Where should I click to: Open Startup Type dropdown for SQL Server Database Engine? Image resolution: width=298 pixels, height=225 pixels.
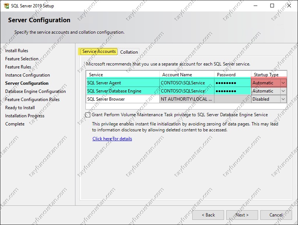pyautogui.click(x=283, y=91)
